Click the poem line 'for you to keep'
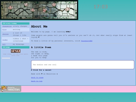This screenshot has height=102, width=136. pos(39,58)
